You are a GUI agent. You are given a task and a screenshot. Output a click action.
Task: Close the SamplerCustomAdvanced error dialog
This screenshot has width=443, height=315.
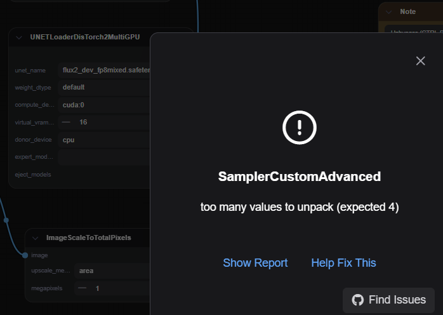(420, 61)
